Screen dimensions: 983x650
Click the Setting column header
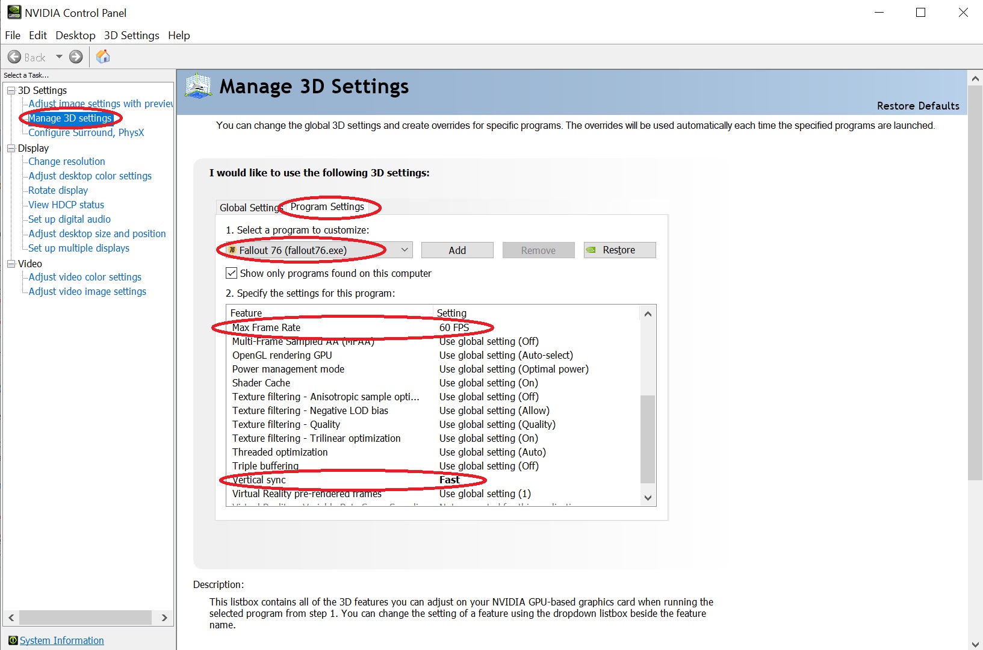tap(537, 313)
